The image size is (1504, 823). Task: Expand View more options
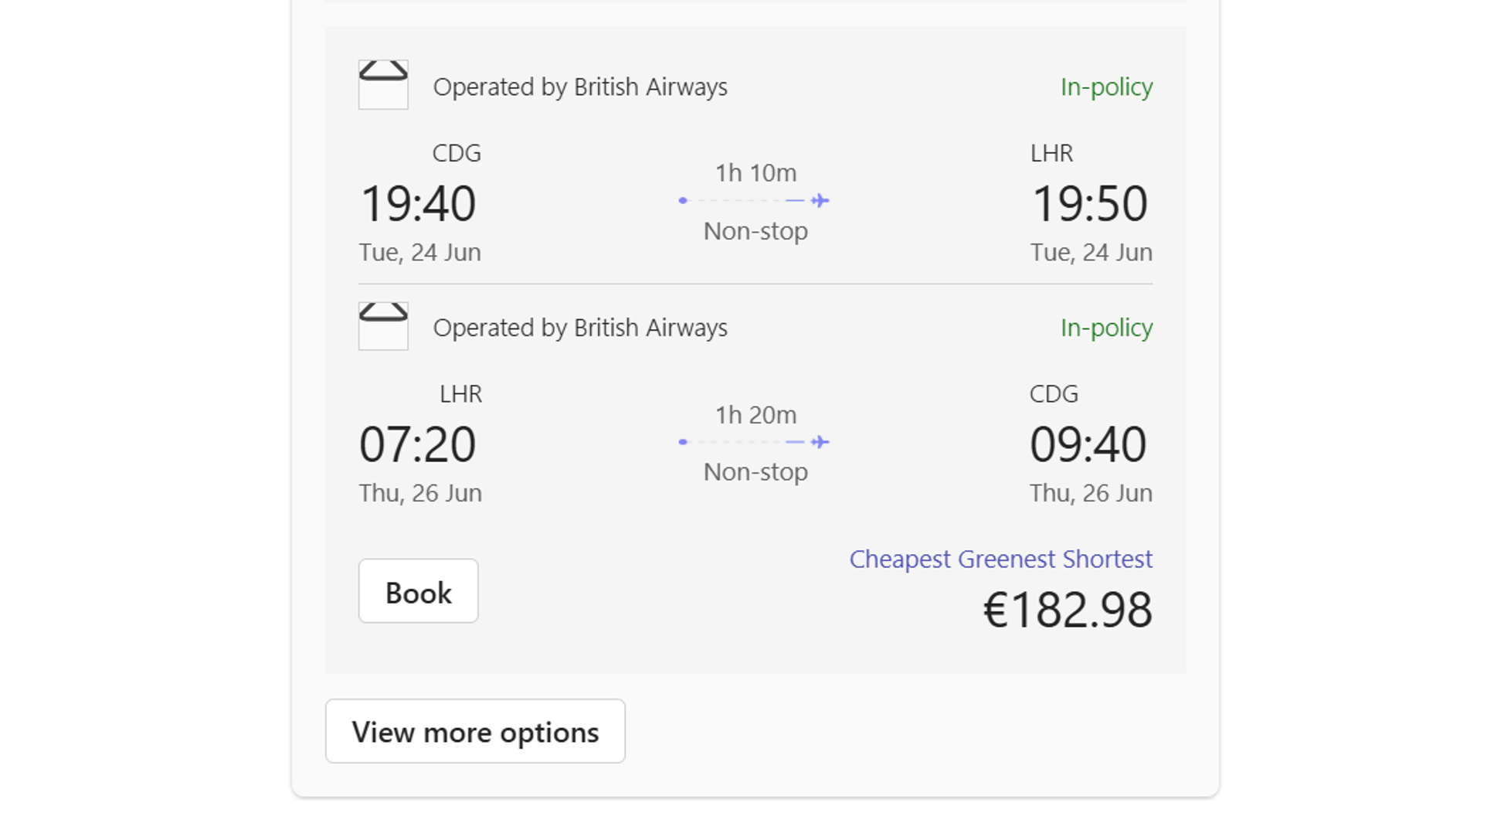point(474,731)
